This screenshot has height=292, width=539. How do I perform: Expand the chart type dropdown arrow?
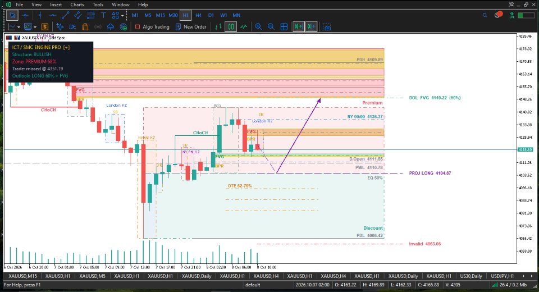click(19, 27)
